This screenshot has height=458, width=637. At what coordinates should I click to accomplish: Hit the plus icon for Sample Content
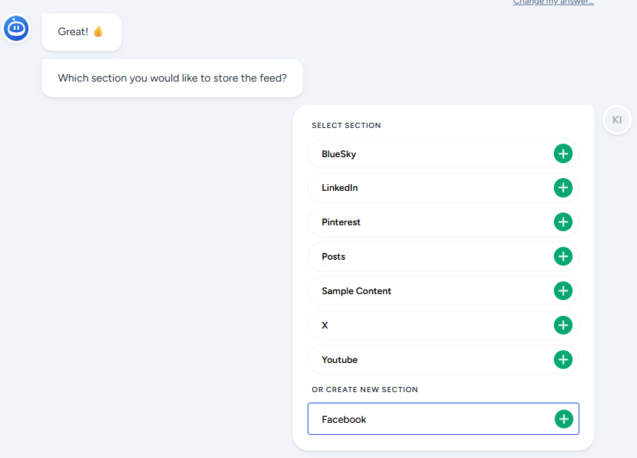pos(563,291)
